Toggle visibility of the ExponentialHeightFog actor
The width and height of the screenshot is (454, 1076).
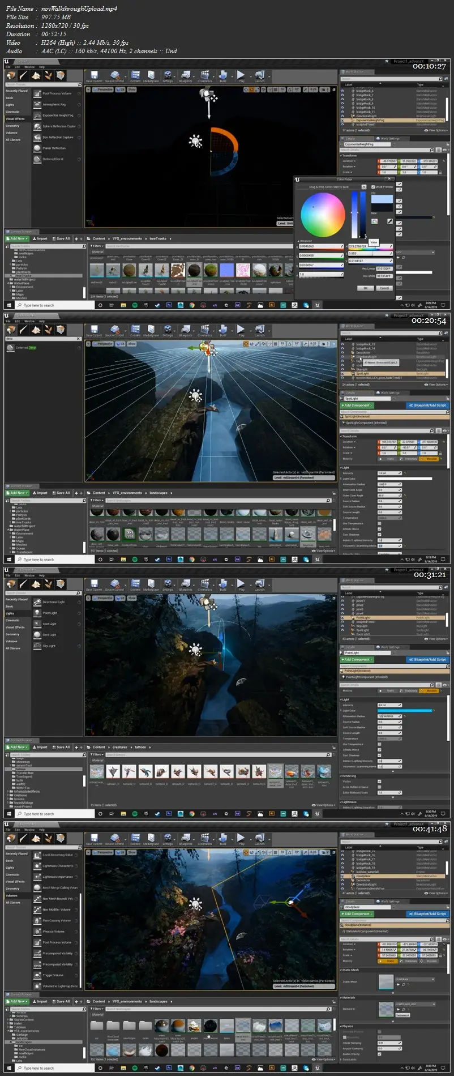[x=342, y=120]
